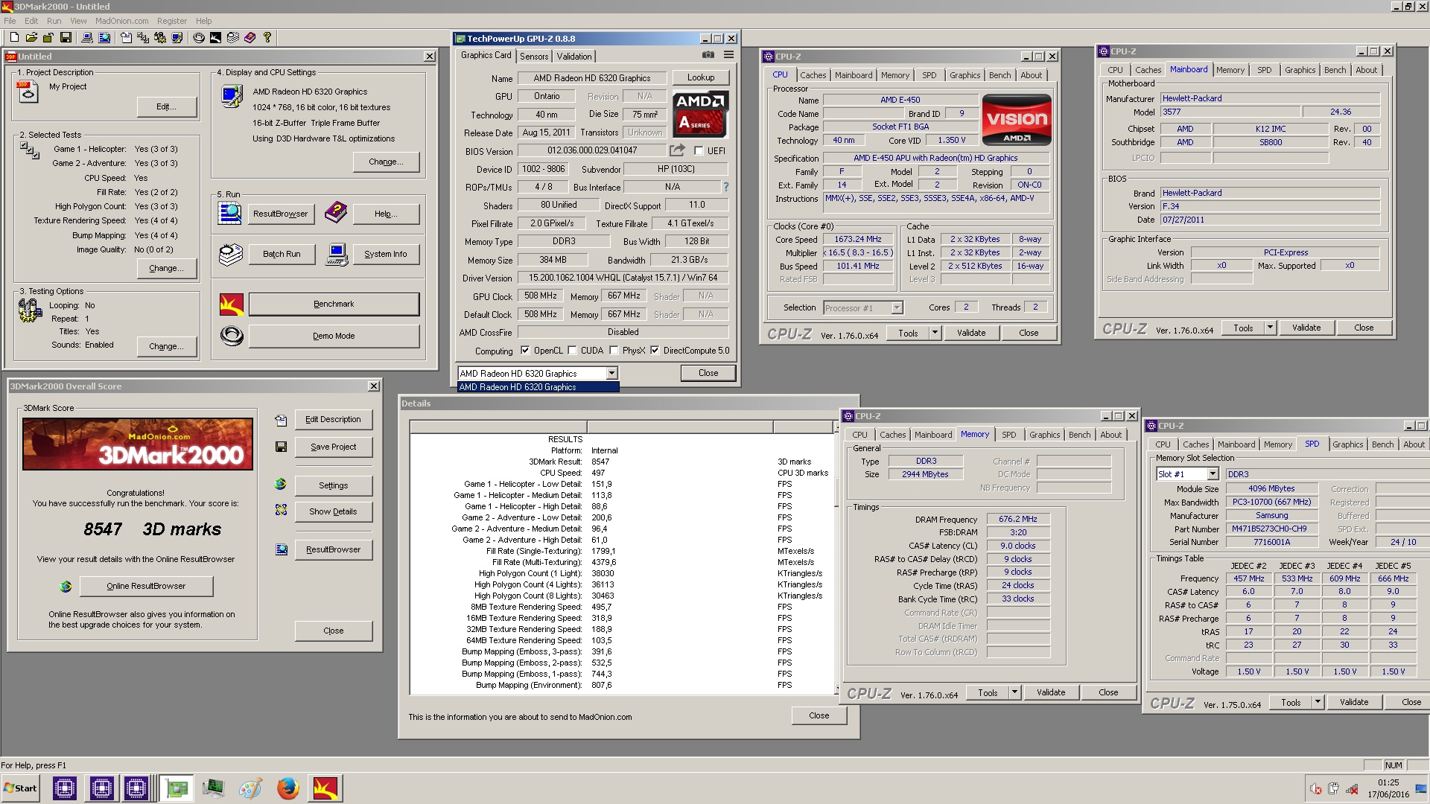Open the GPU-Z graphics card selection dropdown
This screenshot has height=804, width=1430.
click(611, 373)
